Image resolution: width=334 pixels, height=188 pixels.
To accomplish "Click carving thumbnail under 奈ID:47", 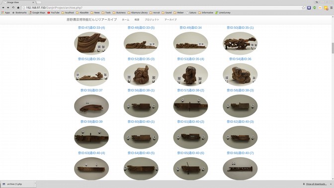I will click(x=91, y=43).
